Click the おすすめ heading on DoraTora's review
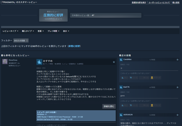This screenshot has height=126, width=182. click(x=48, y=61)
